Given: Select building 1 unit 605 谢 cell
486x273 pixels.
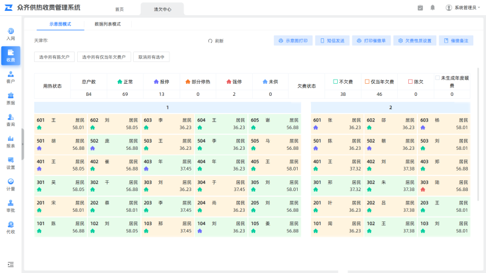Looking at the screenshot, I should click(x=275, y=124).
